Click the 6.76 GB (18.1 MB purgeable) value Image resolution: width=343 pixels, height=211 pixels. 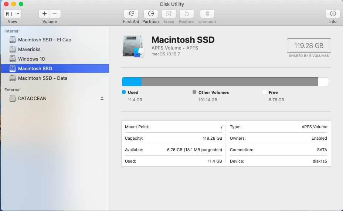[x=194, y=150]
